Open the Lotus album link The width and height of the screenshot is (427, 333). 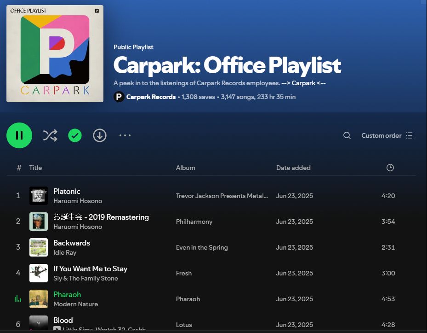pyautogui.click(x=184, y=325)
